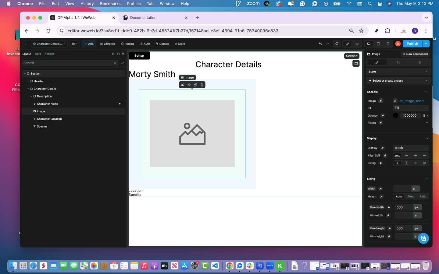Toggle edit mode pencil in top toolbar
Image resolution: width=439 pixels, height=274 pixels.
[x=347, y=44]
